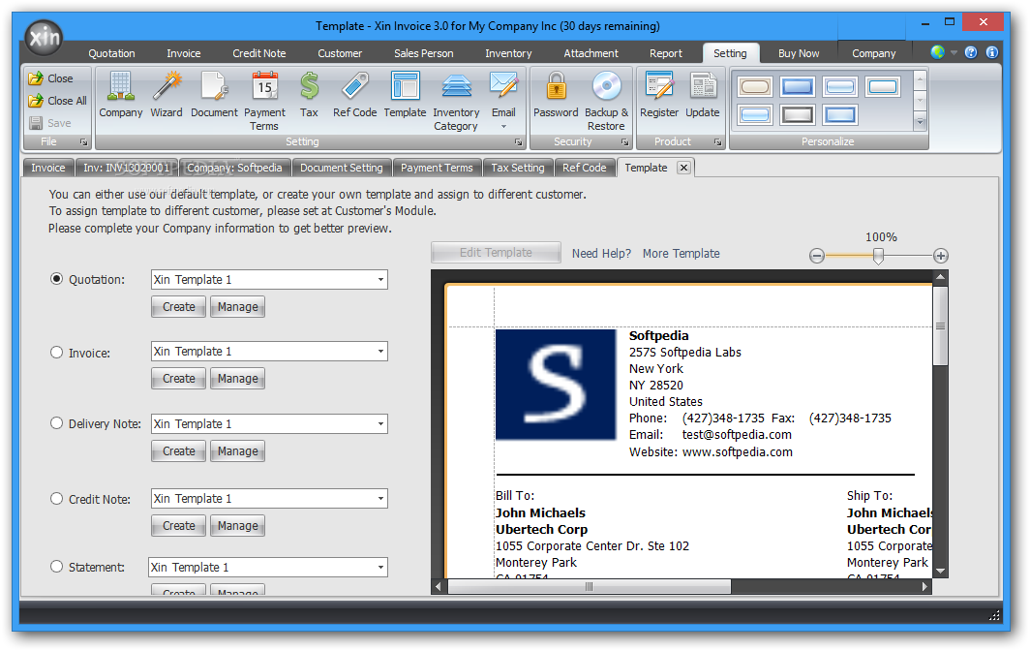Click the Softpedia logo in preview
Viewport: 1030px width, 651px height.
point(556,385)
